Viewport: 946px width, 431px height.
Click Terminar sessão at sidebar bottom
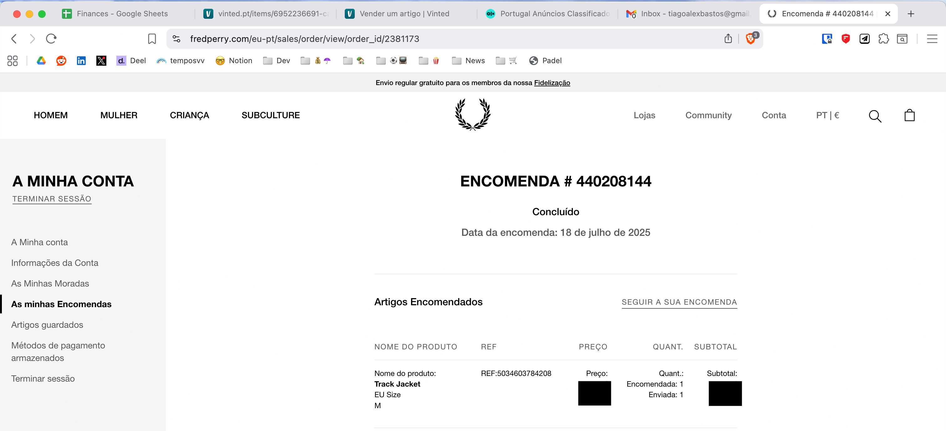43,378
